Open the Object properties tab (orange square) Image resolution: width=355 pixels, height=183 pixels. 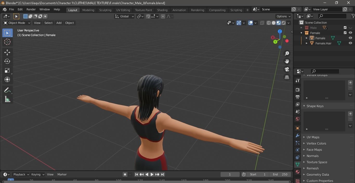[x=298, y=128]
